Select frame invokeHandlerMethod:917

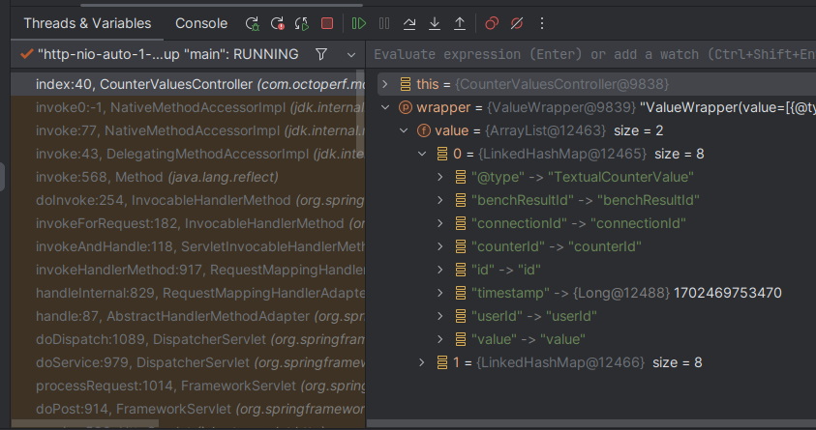188,270
